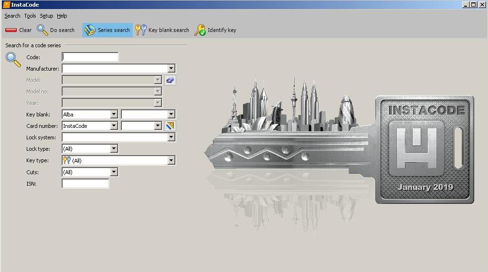
Task: Select the Series search books icon
Action: click(90, 30)
